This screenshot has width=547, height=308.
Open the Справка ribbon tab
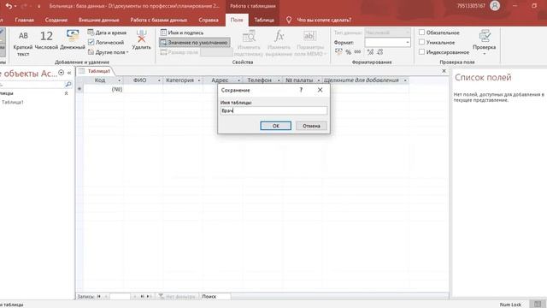click(209, 20)
